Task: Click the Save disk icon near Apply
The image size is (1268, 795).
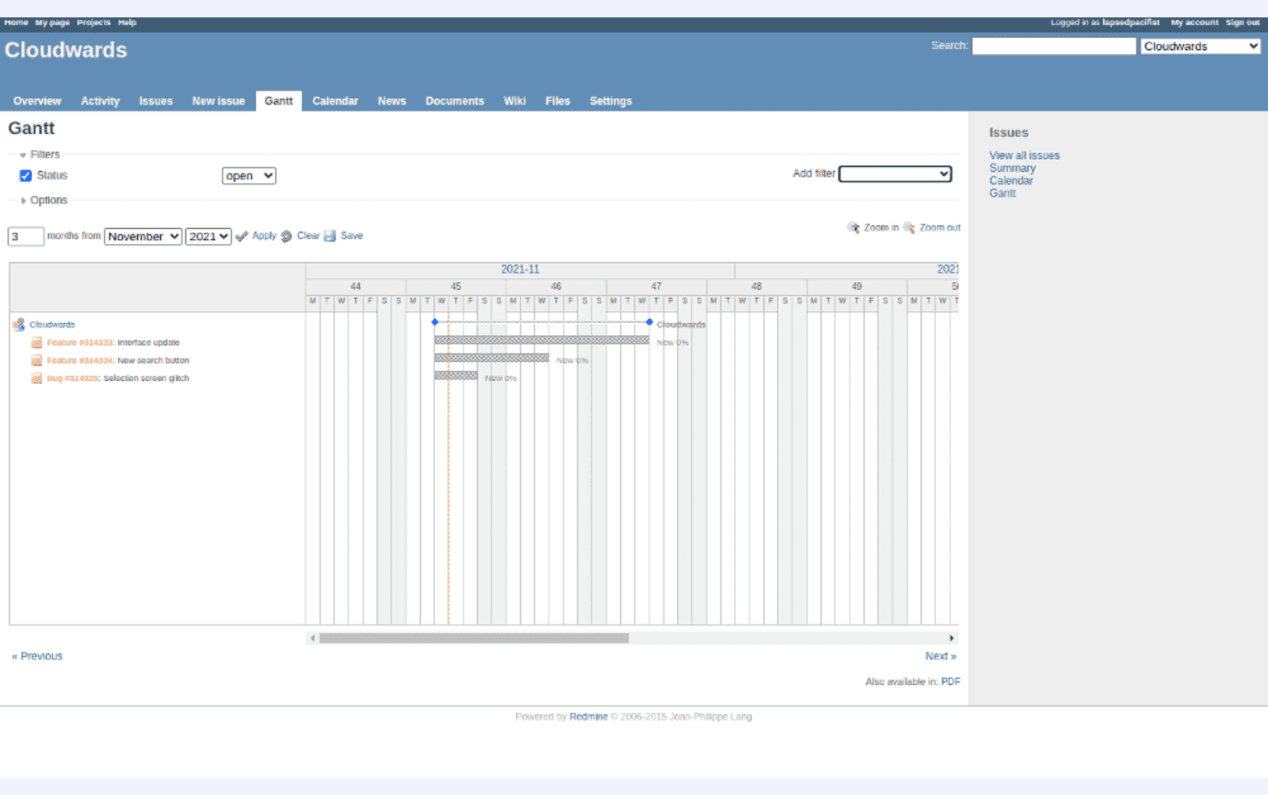Action: (x=330, y=235)
